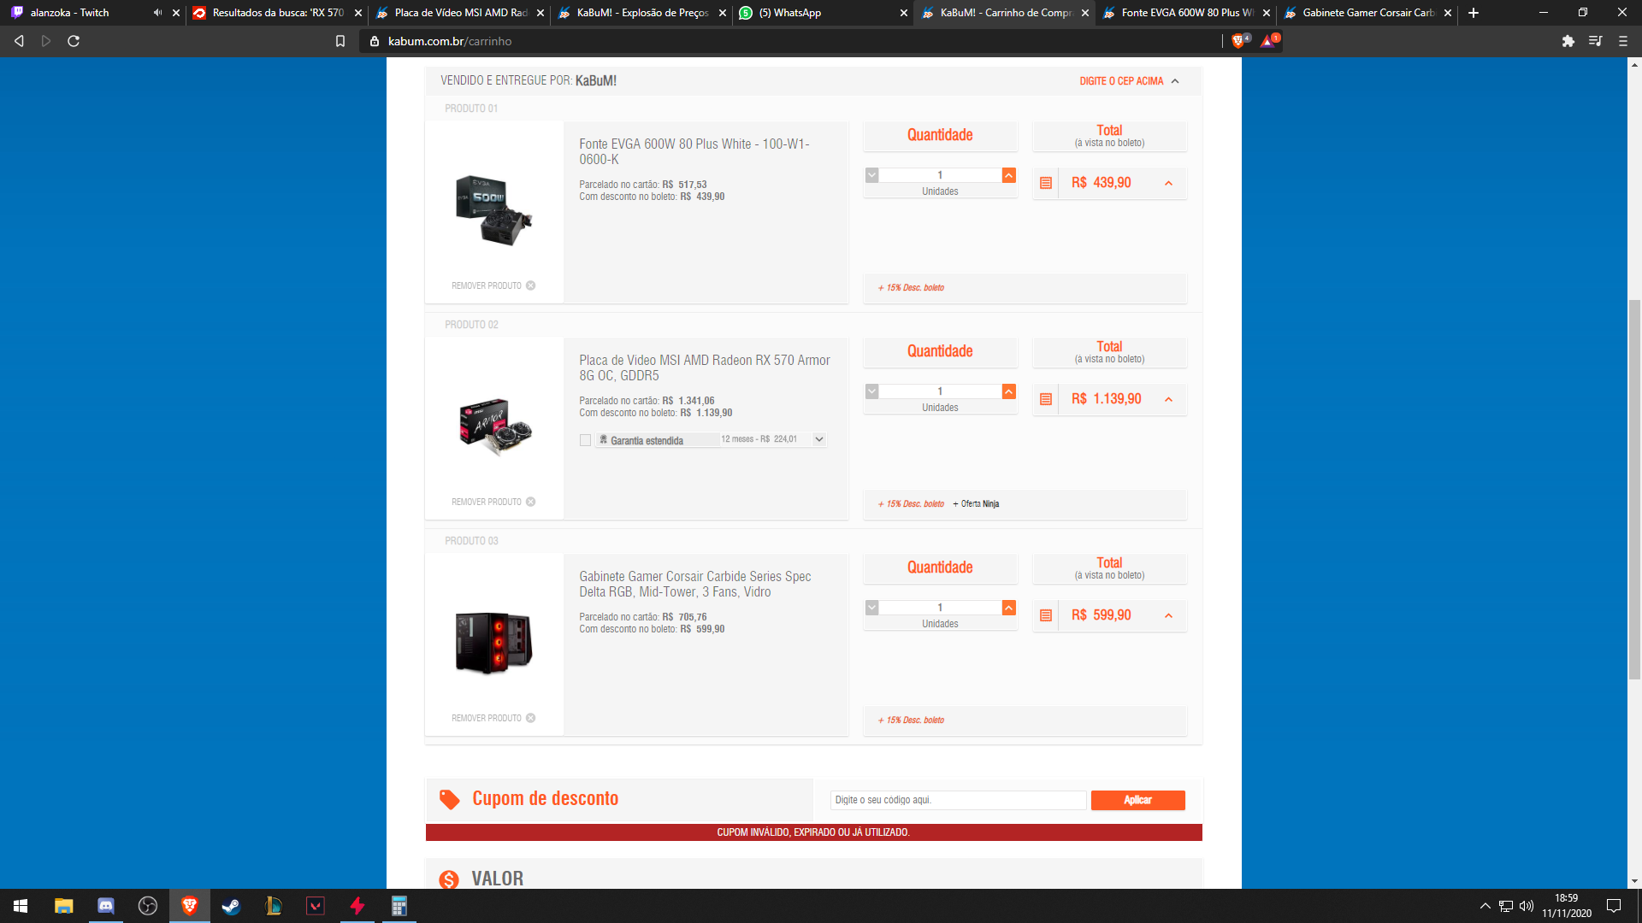Image resolution: width=1642 pixels, height=923 pixels.
Task: Click the page vertical scrollbar thumb
Action: click(1634, 490)
